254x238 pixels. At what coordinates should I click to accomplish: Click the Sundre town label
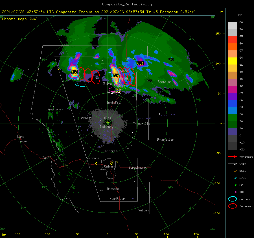[x=86, y=117]
